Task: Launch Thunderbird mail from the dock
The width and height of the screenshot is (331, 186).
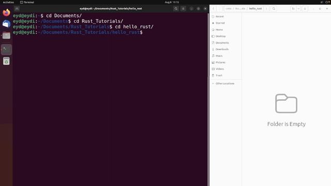Action: click(6, 24)
